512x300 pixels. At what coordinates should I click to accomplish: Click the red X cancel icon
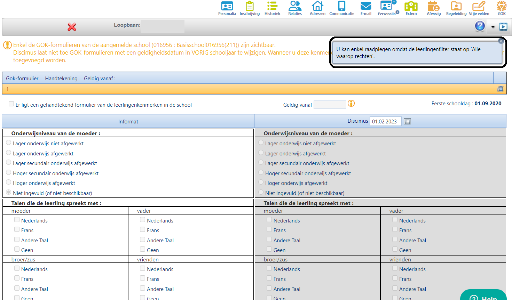click(72, 27)
